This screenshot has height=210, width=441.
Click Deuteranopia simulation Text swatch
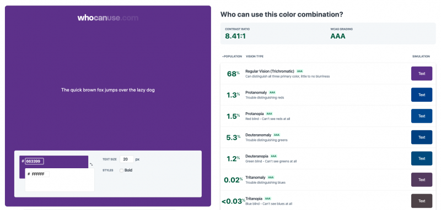[x=422, y=158]
